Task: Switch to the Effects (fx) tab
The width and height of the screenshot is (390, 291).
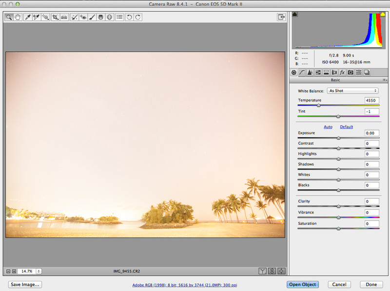Action: point(342,73)
